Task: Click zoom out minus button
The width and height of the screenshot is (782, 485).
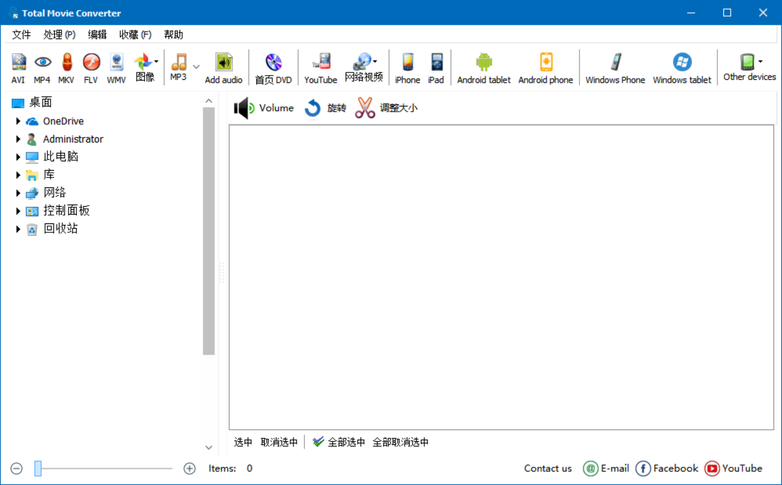Action: (17, 468)
